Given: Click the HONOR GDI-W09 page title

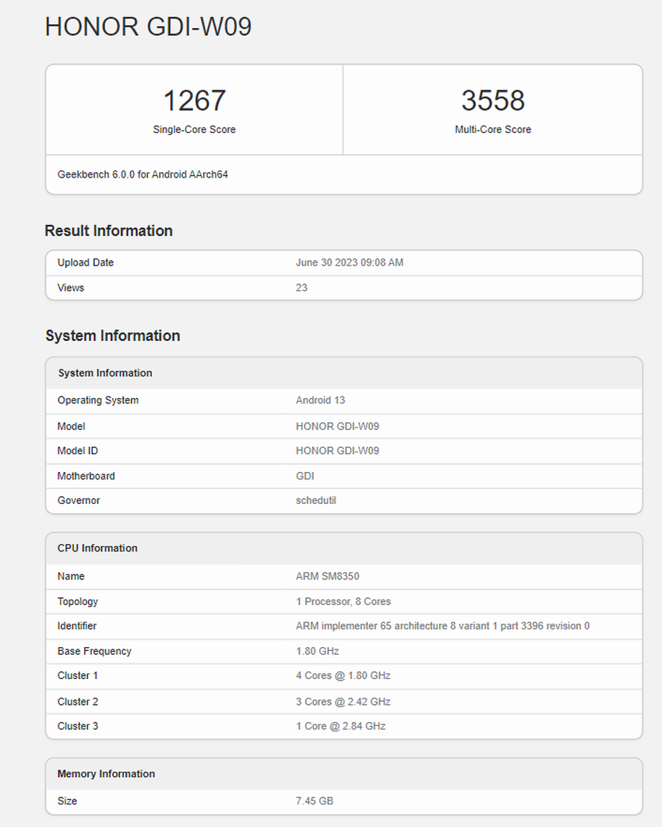Looking at the screenshot, I should 148,26.
